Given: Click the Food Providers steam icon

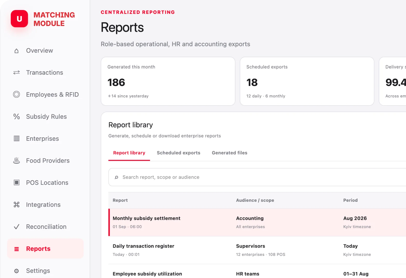Looking at the screenshot, I should pos(16,161).
